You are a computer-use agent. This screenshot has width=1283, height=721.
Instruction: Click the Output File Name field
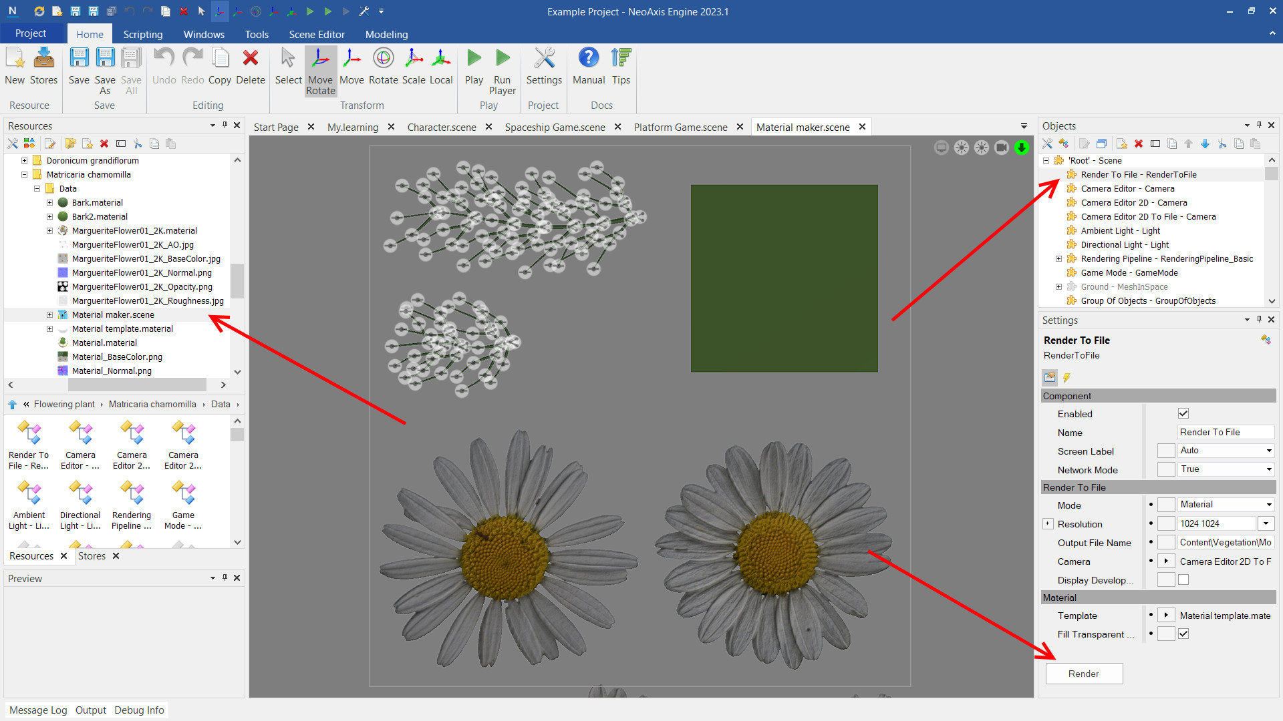point(1225,543)
